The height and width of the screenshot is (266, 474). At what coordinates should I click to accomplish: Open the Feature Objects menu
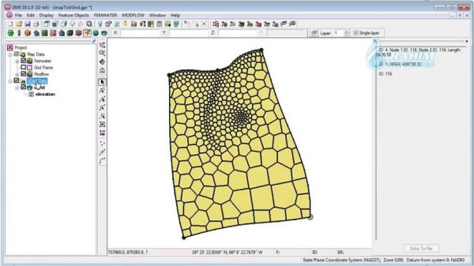tap(73, 15)
